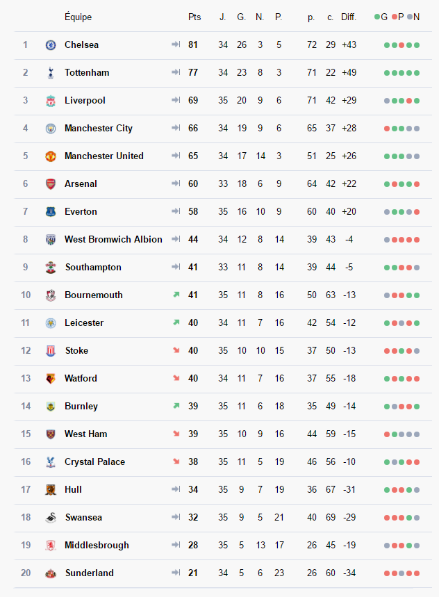Click the Liverpool club crest icon

coord(51,101)
